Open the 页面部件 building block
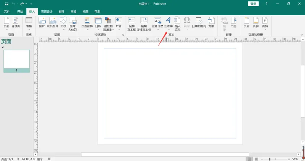This screenshot has width=305, height=161. click(87, 23)
